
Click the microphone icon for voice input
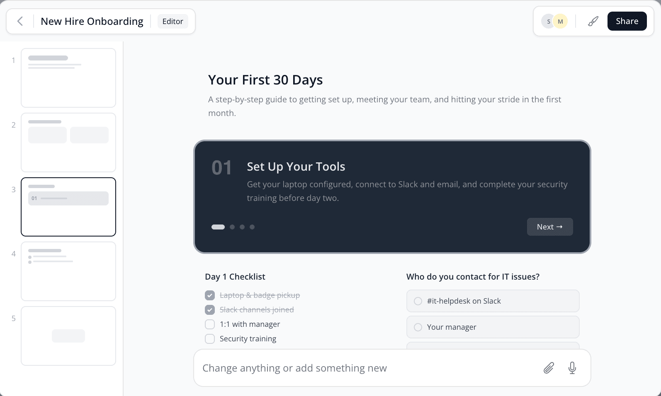[x=572, y=368]
